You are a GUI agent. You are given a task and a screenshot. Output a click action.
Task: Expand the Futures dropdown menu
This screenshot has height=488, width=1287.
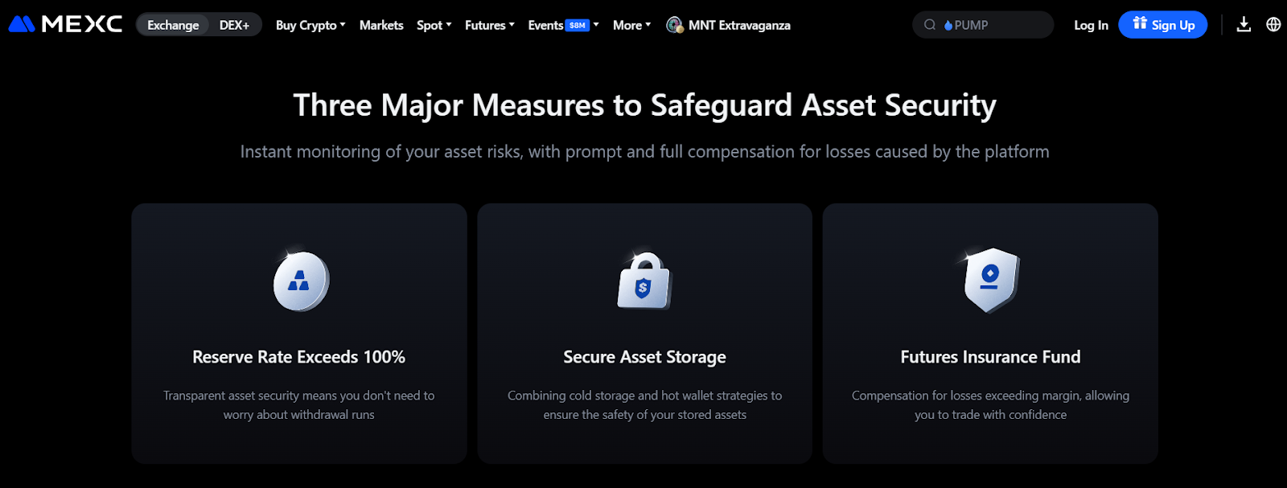pyautogui.click(x=490, y=25)
